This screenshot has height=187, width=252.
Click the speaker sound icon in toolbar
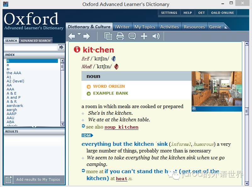click(x=156, y=36)
